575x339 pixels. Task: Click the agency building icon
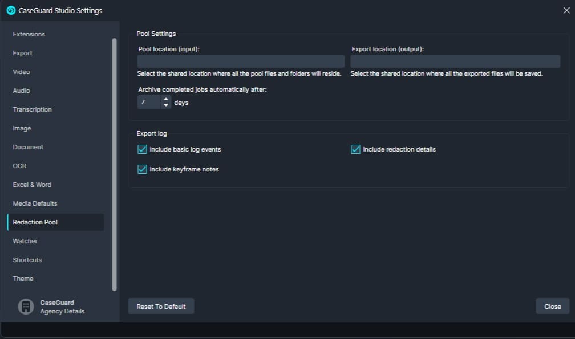[26, 307]
